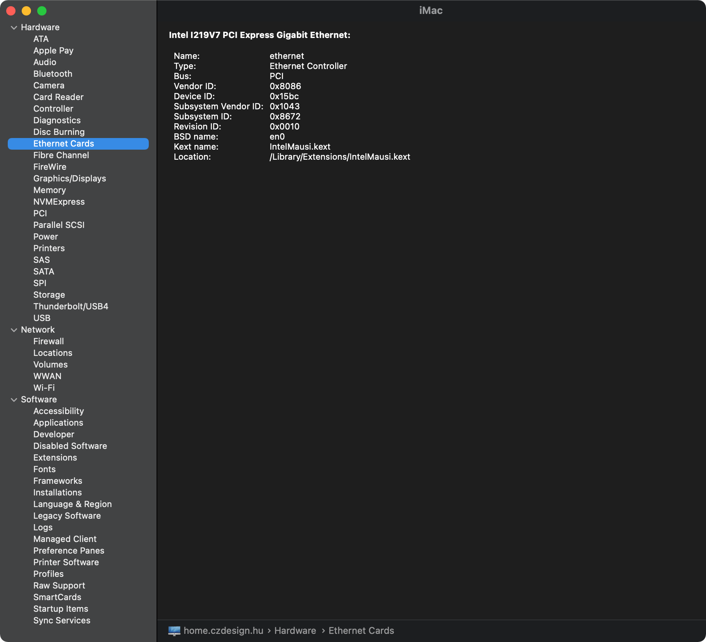Select Installations in the sidebar
706x642 pixels.
pos(58,492)
